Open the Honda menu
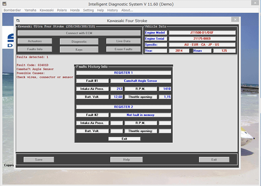This screenshot has height=186, width=261. point(75,10)
